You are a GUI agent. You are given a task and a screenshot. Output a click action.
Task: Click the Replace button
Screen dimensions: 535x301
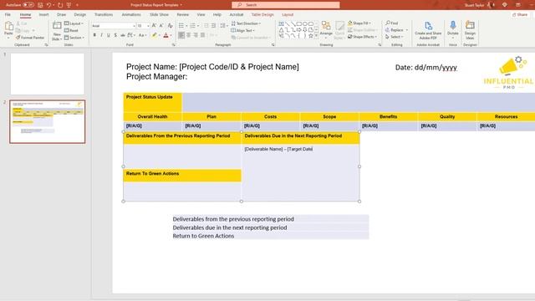(396, 30)
